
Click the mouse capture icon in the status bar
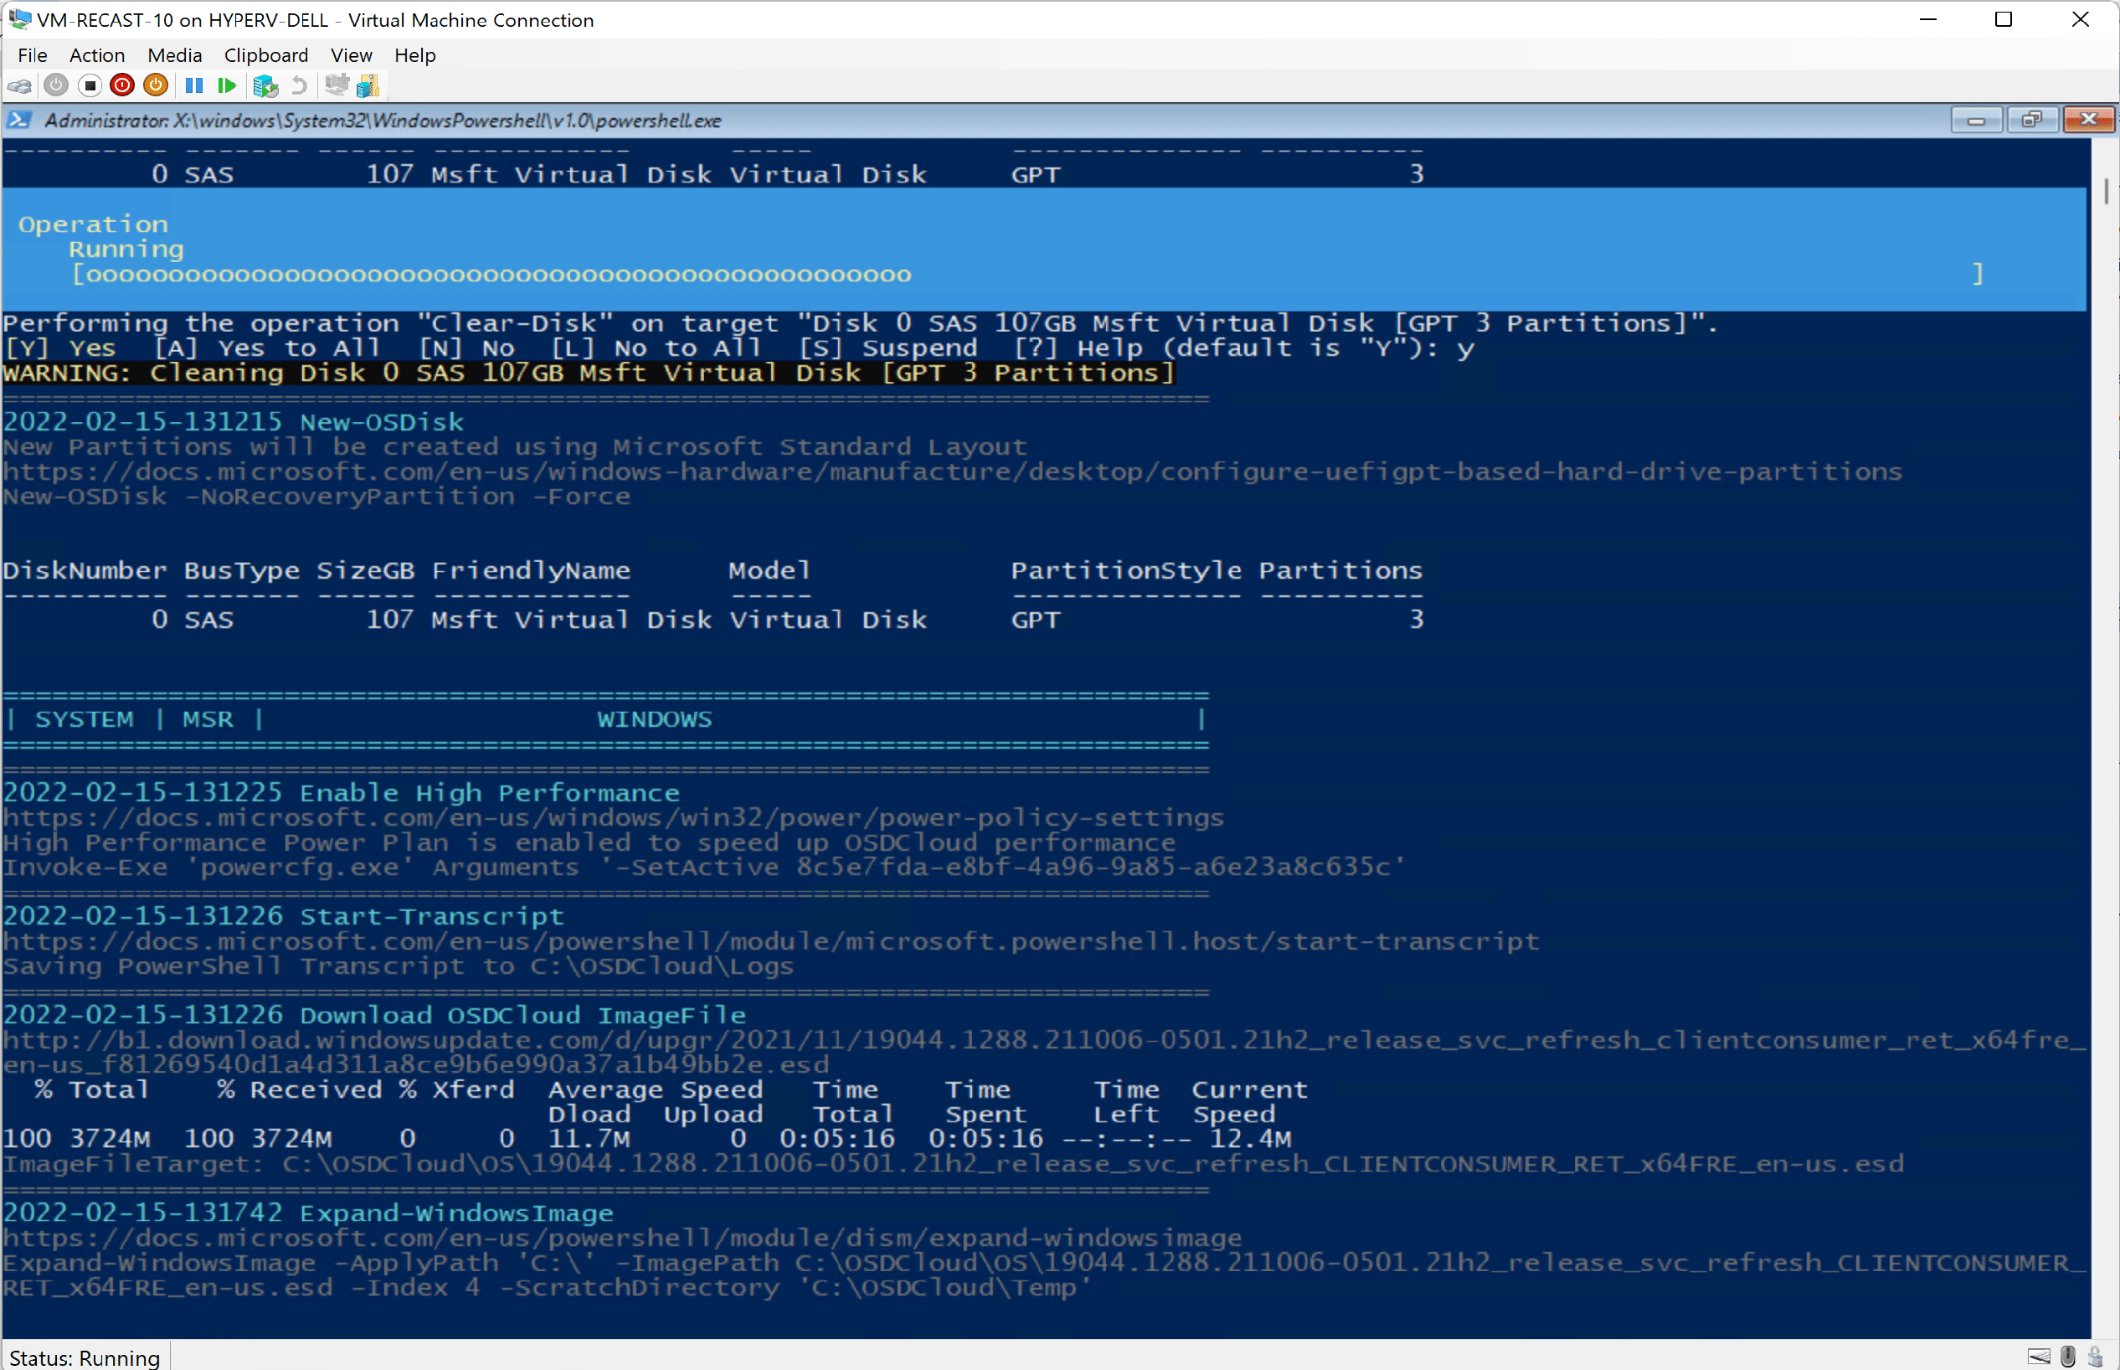pyautogui.click(x=2067, y=1356)
